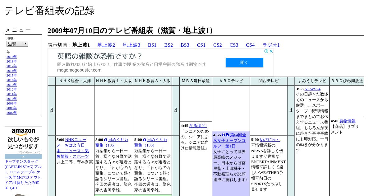Screen dimensions: 373x196
Task: Open the 2007年 year link
Action: point(12,113)
